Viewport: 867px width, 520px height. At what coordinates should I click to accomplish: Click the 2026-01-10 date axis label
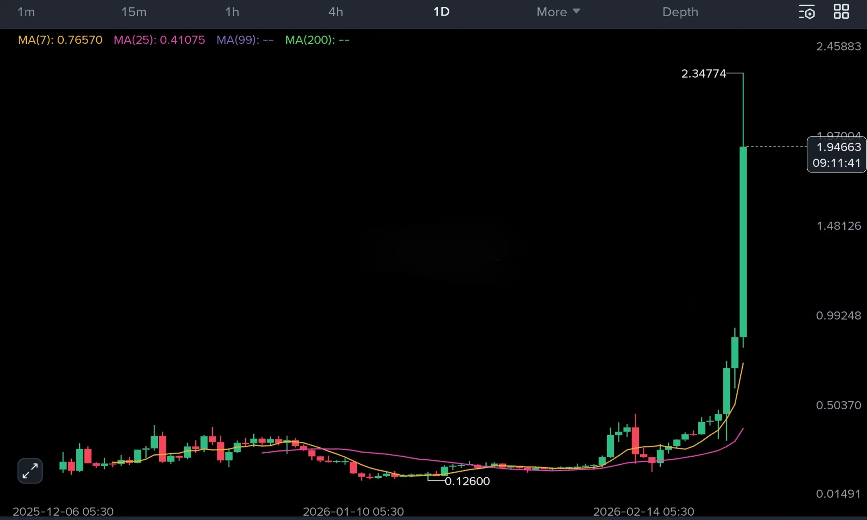[x=353, y=511]
